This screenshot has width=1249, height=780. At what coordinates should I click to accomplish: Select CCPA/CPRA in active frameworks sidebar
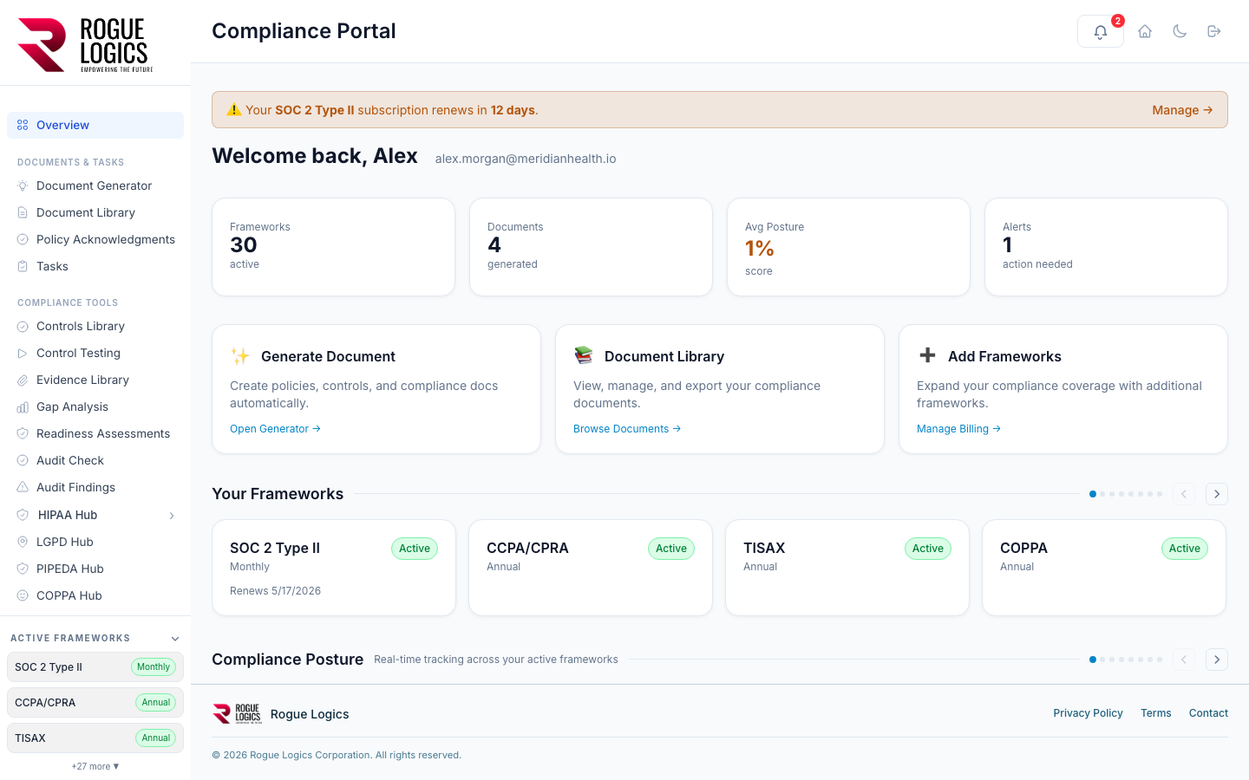point(95,703)
